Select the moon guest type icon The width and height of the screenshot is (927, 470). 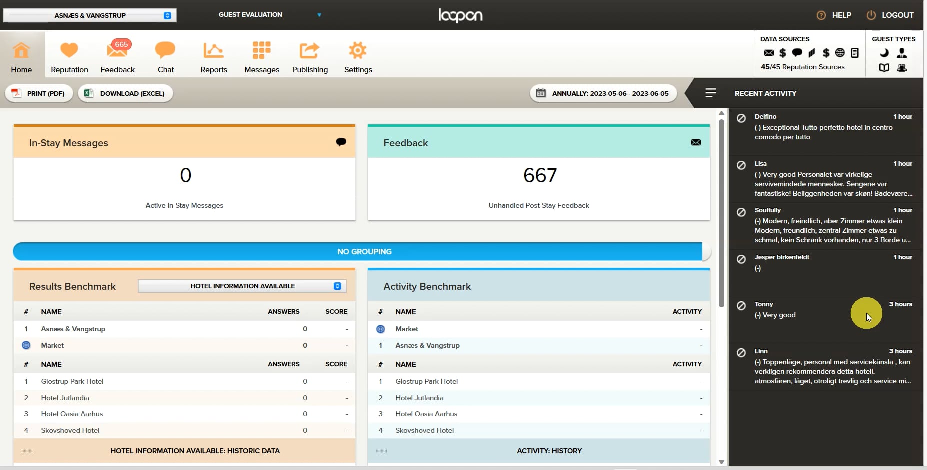[884, 53]
